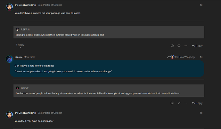Click the theGreatWingdingi in-reply-to link on jdance's post

pyautogui.click(x=185, y=57)
